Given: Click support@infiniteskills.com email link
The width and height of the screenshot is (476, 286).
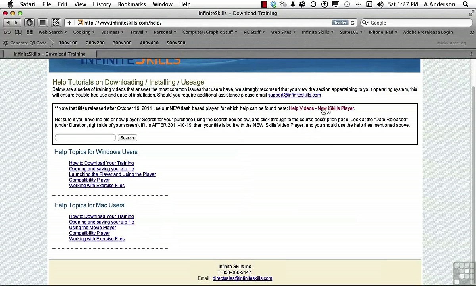Looking at the screenshot, I should [x=294, y=95].
